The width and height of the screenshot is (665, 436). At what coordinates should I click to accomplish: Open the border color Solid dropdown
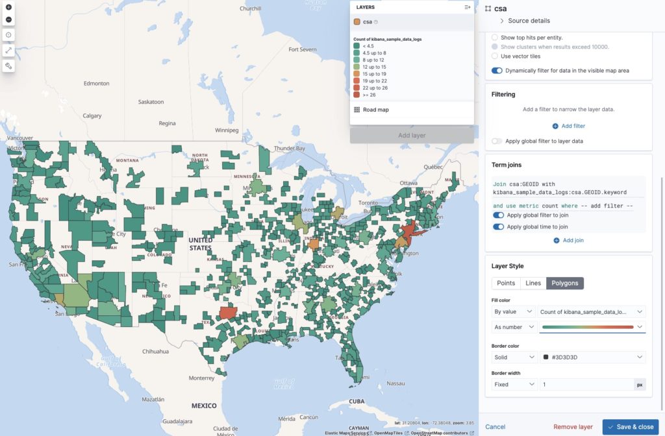514,357
